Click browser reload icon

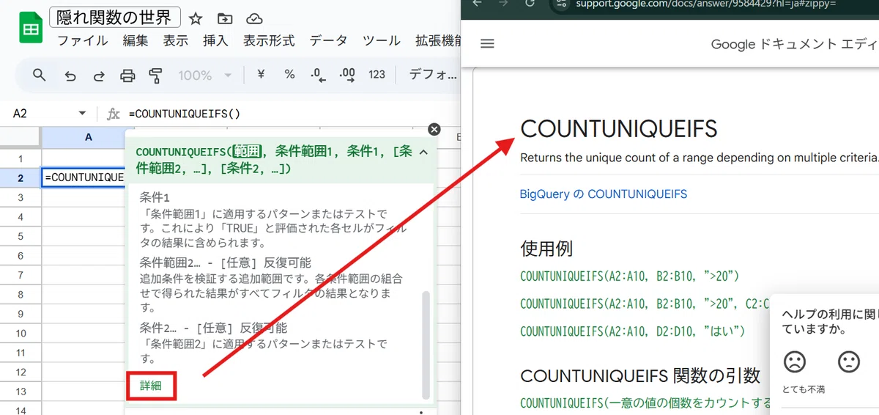[x=530, y=3]
